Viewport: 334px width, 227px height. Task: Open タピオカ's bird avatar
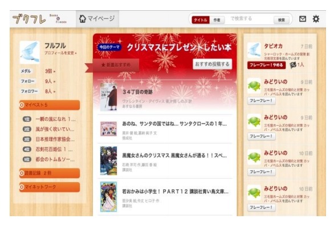[x=254, y=50]
